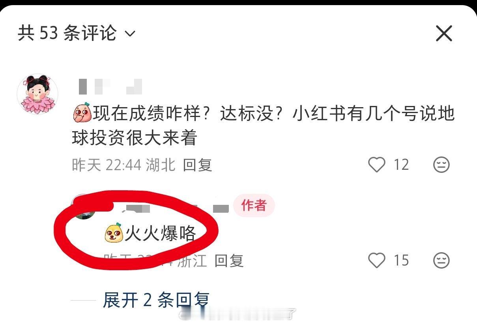This screenshot has height=325, width=477.
Task: Like the author's reply with heart icon
Action: 376,260
